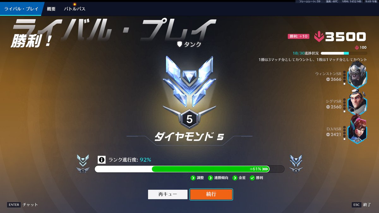Click the フレームレート: 59 indicator
379x213 pixels.
coord(310,2)
